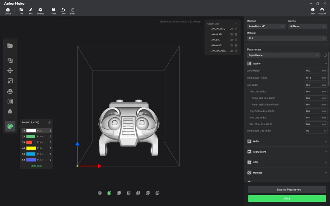The image size is (330, 206).
Task: Click the green Slice button
Action: pyautogui.click(x=287, y=198)
